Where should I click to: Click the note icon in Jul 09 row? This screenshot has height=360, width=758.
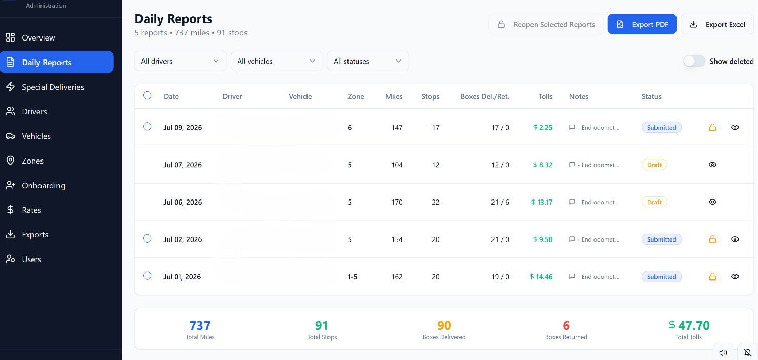[572, 128]
